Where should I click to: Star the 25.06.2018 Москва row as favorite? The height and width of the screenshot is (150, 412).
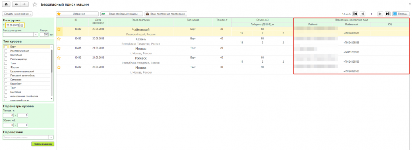(59, 68)
